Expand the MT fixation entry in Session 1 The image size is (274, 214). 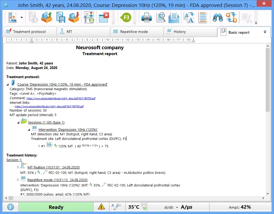[18, 167]
